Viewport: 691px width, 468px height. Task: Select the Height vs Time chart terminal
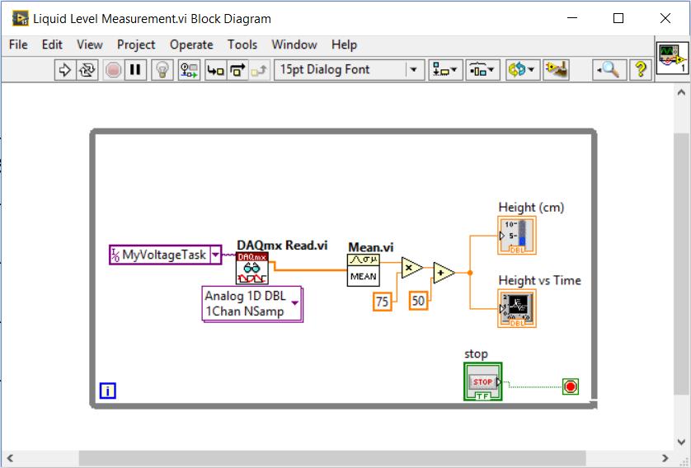pos(517,309)
